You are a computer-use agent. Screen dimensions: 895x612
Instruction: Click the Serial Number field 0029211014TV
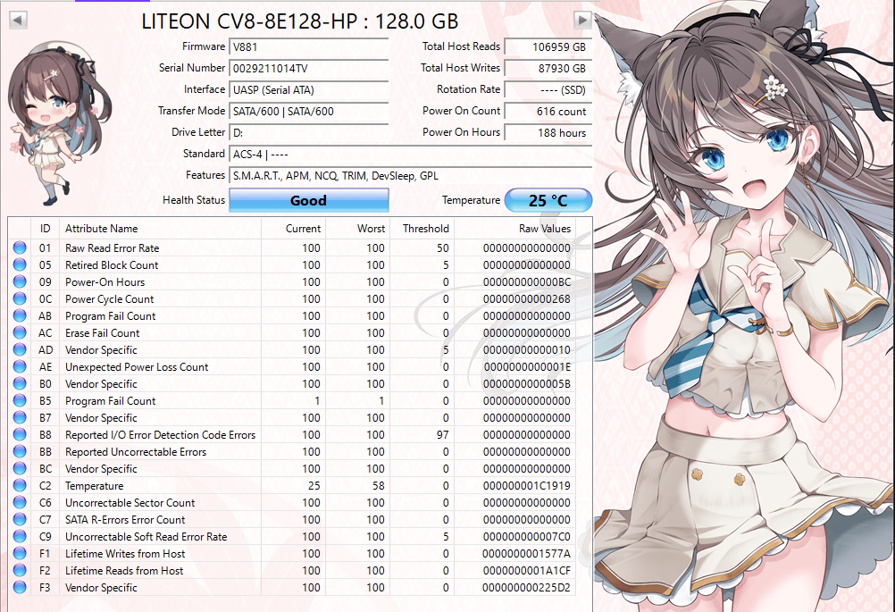point(309,69)
